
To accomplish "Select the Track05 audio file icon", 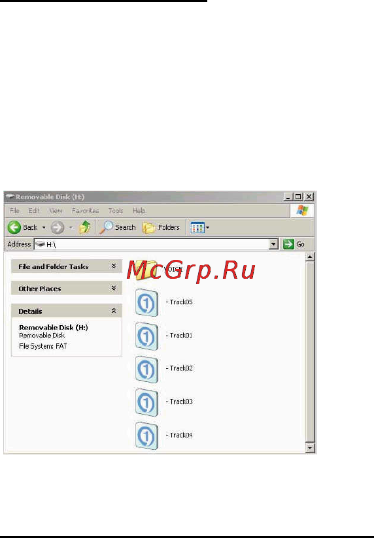I will pos(146,302).
